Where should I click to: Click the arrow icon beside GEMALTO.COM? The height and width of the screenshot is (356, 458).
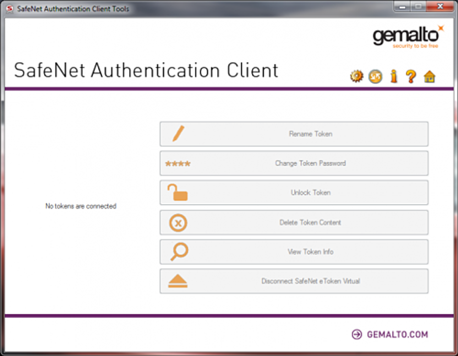point(357,334)
